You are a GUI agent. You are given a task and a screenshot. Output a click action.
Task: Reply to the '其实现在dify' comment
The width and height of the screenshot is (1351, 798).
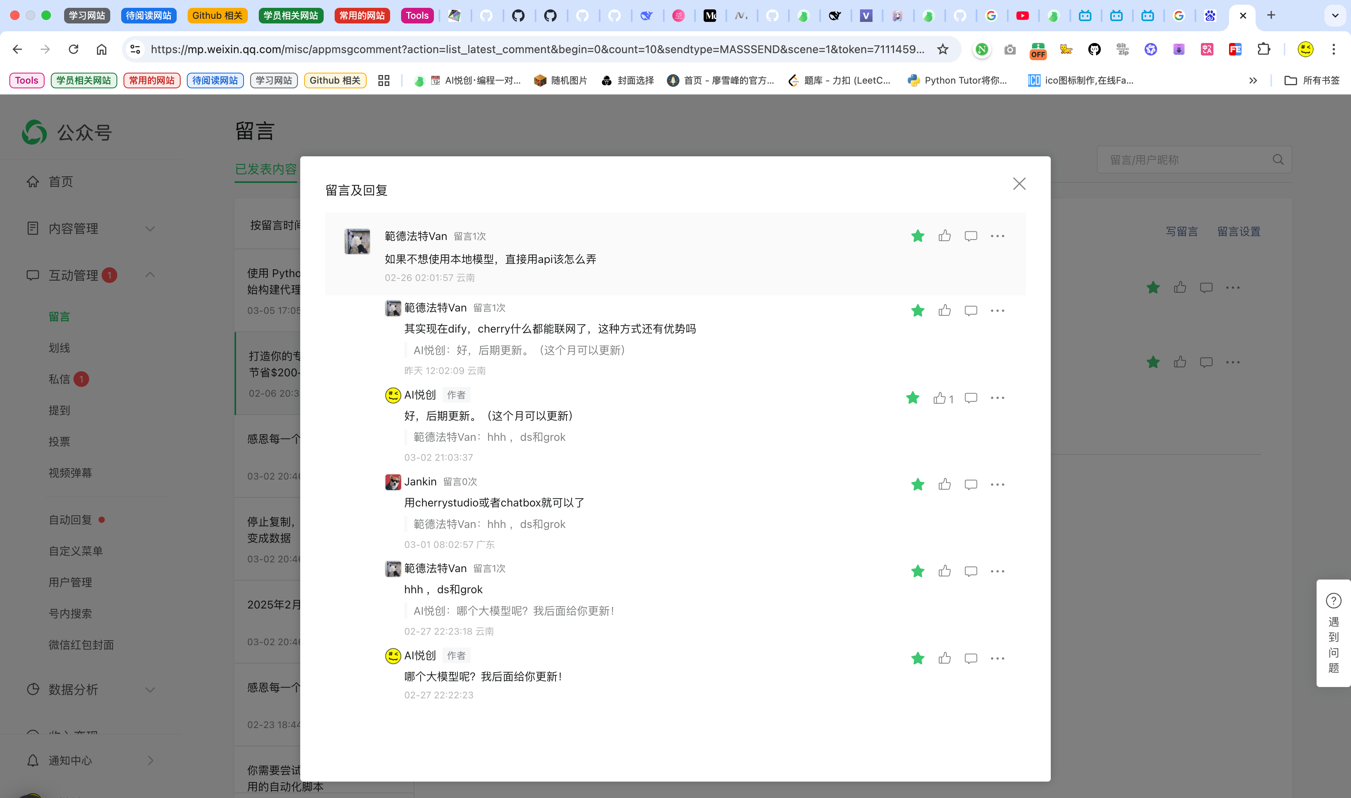point(971,310)
